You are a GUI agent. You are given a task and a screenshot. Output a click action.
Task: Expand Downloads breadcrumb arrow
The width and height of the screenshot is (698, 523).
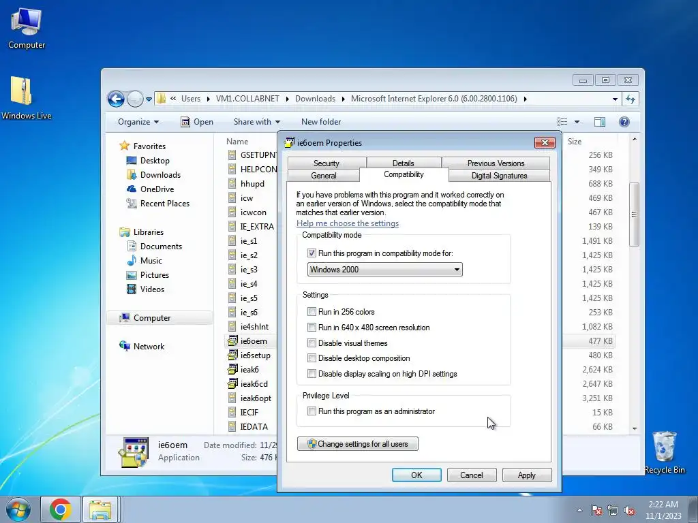click(x=344, y=99)
